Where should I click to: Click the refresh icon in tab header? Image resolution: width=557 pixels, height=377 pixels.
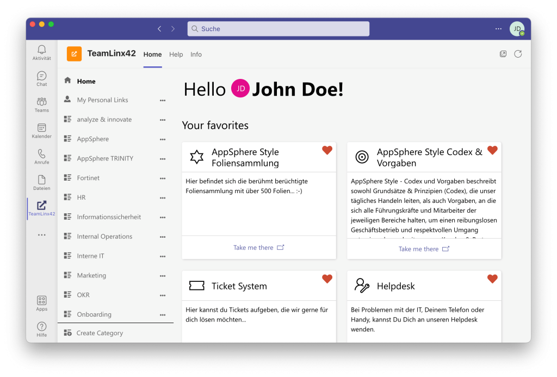[518, 54]
